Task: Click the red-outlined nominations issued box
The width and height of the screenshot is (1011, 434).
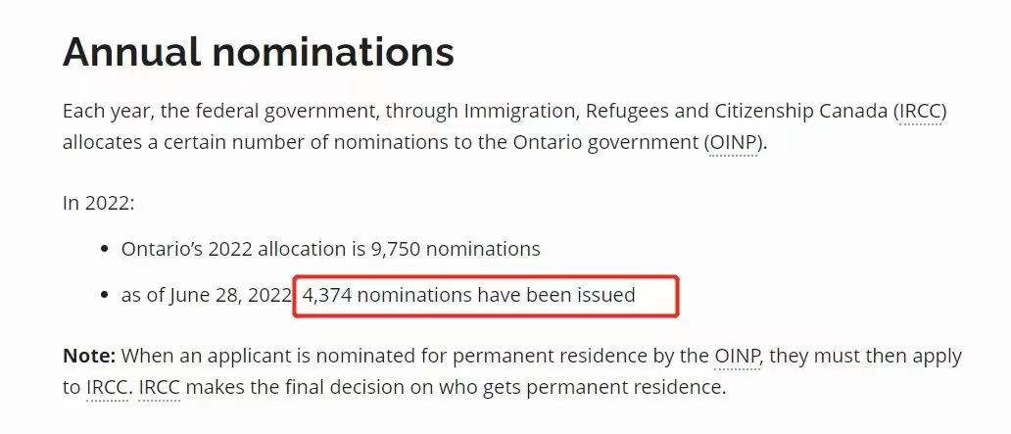Action: [487, 296]
